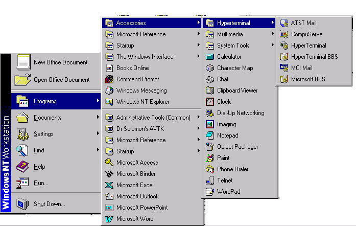Launch the HyperTerminal program entry
Screen dimensions: 356x226
[x=314, y=46]
